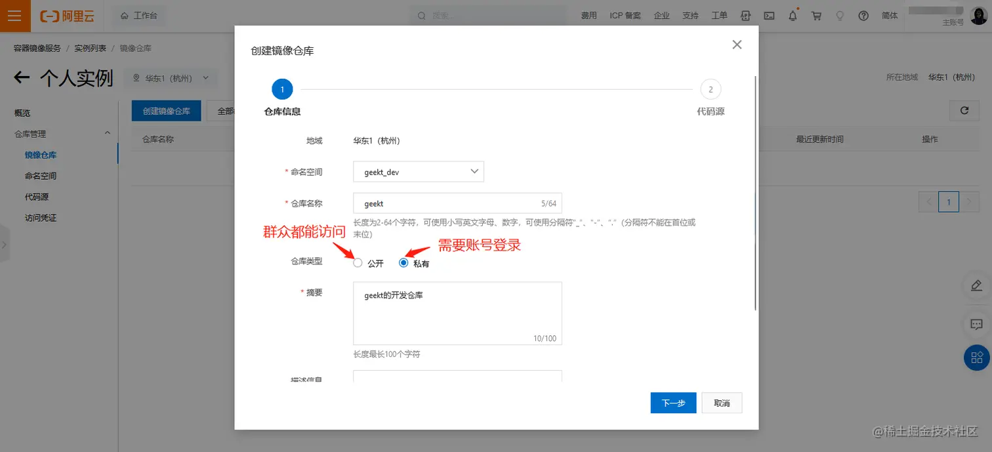This screenshot has width=992, height=452.
Task: Expand the left sidebar collapse handle
Action: (x=5, y=244)
